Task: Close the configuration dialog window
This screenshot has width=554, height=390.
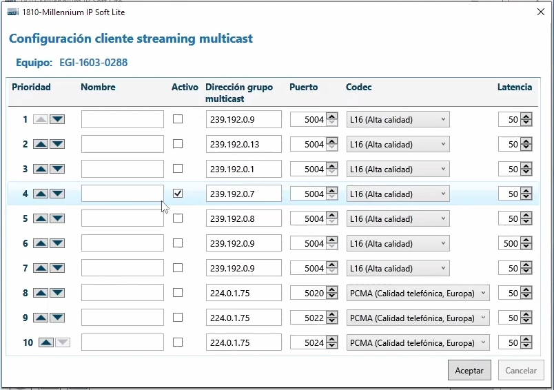Action: (540, 12)
